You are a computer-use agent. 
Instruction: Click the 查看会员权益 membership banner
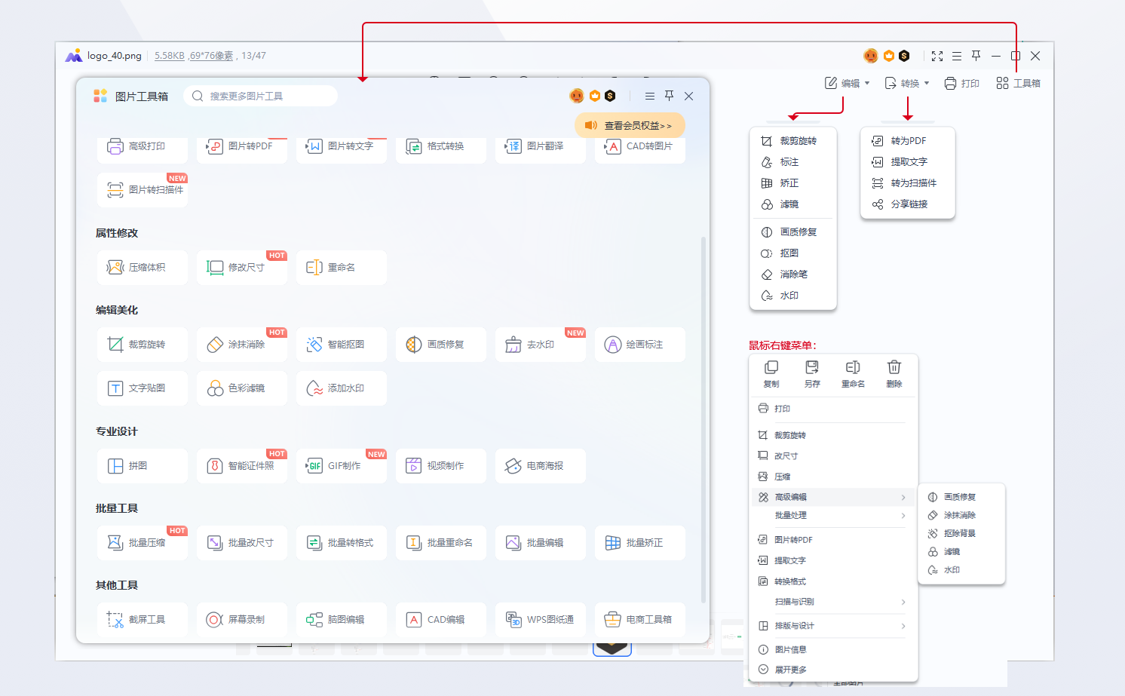coord(630,126)
